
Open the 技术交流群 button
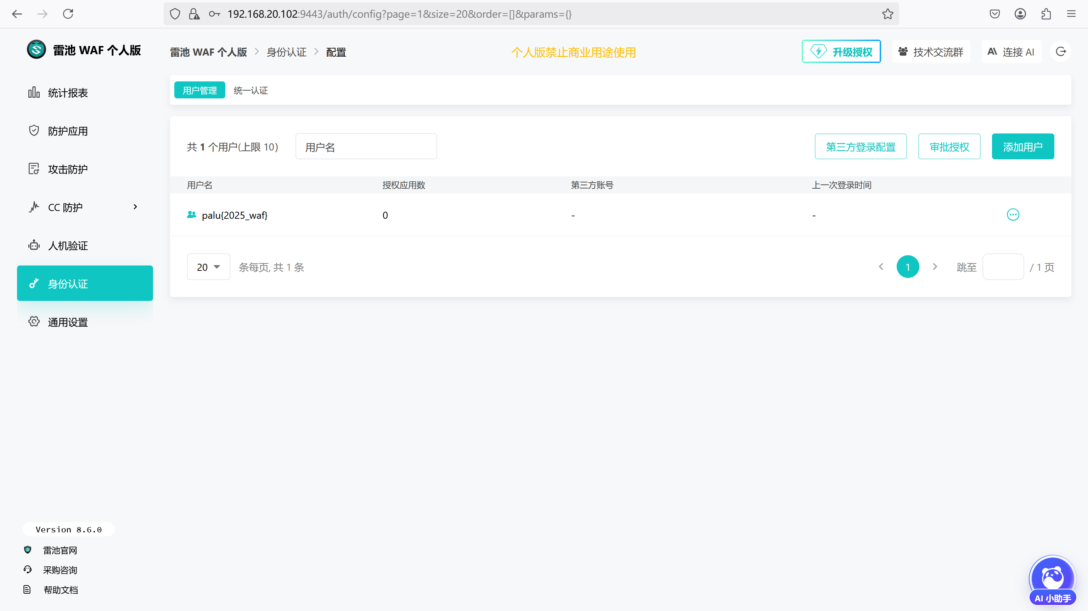click(931, 51)
